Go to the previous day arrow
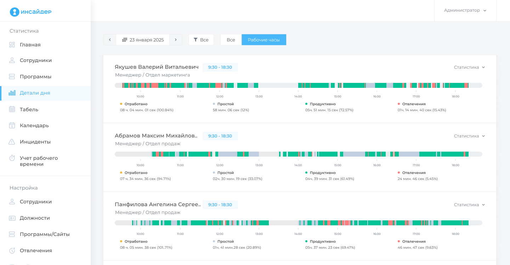The width and height of the screenshot is (510, 265). point(110,40)
